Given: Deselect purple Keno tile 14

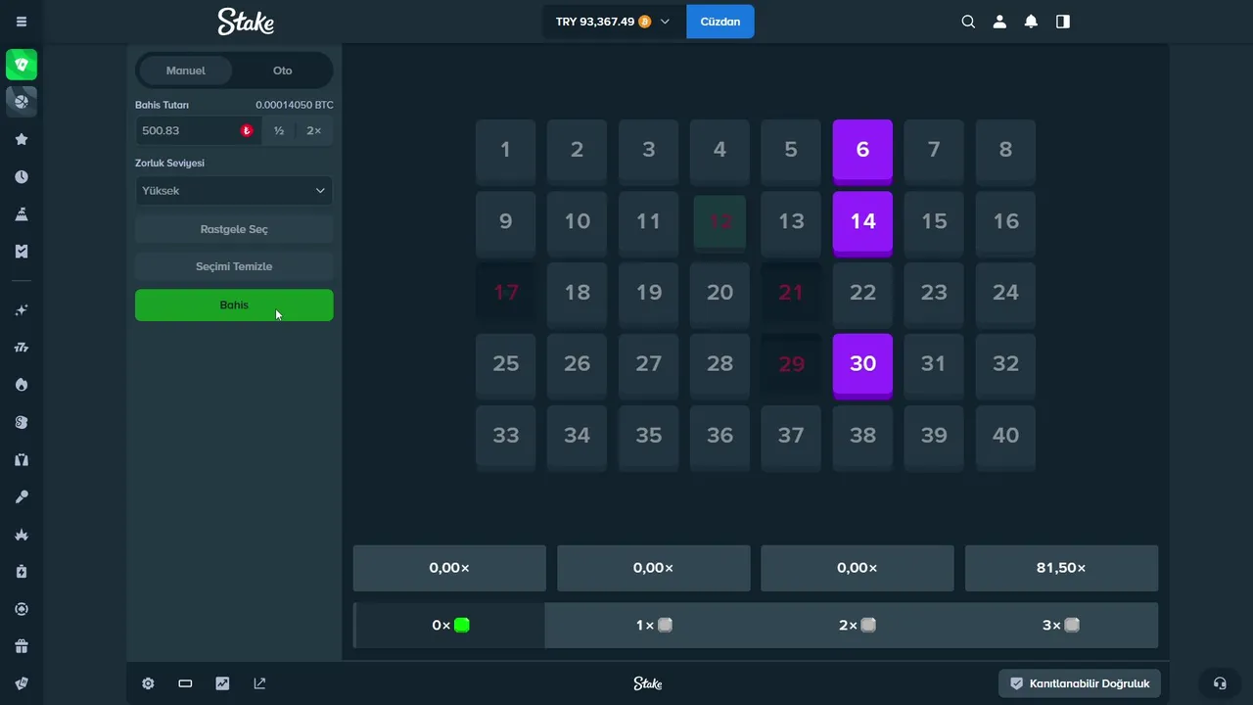Looking at the screenshot, I should coord(862,222).
